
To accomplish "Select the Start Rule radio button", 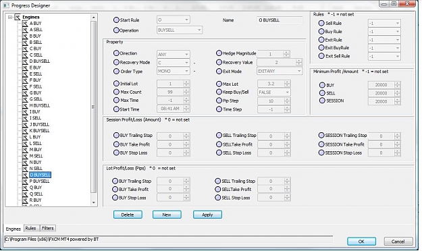I will click(116, 20).
